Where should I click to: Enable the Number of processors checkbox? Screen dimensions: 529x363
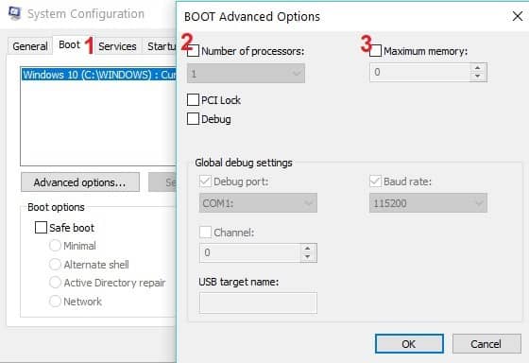(x=193, y=51)
